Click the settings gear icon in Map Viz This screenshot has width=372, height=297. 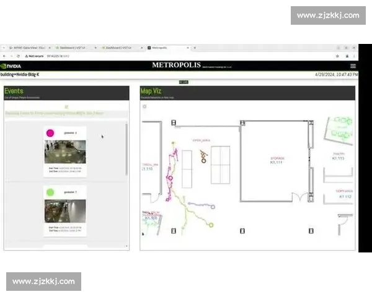pos(144,106)
